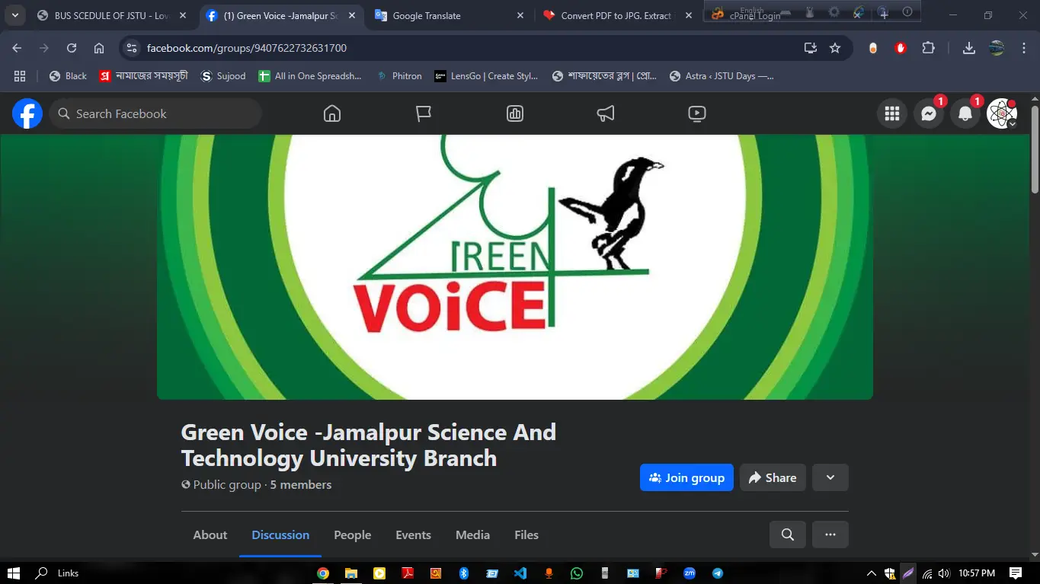Click the 5 members count link
Image resolution: width=1040 pixels, height=584 pixels.
pos(301,485)
